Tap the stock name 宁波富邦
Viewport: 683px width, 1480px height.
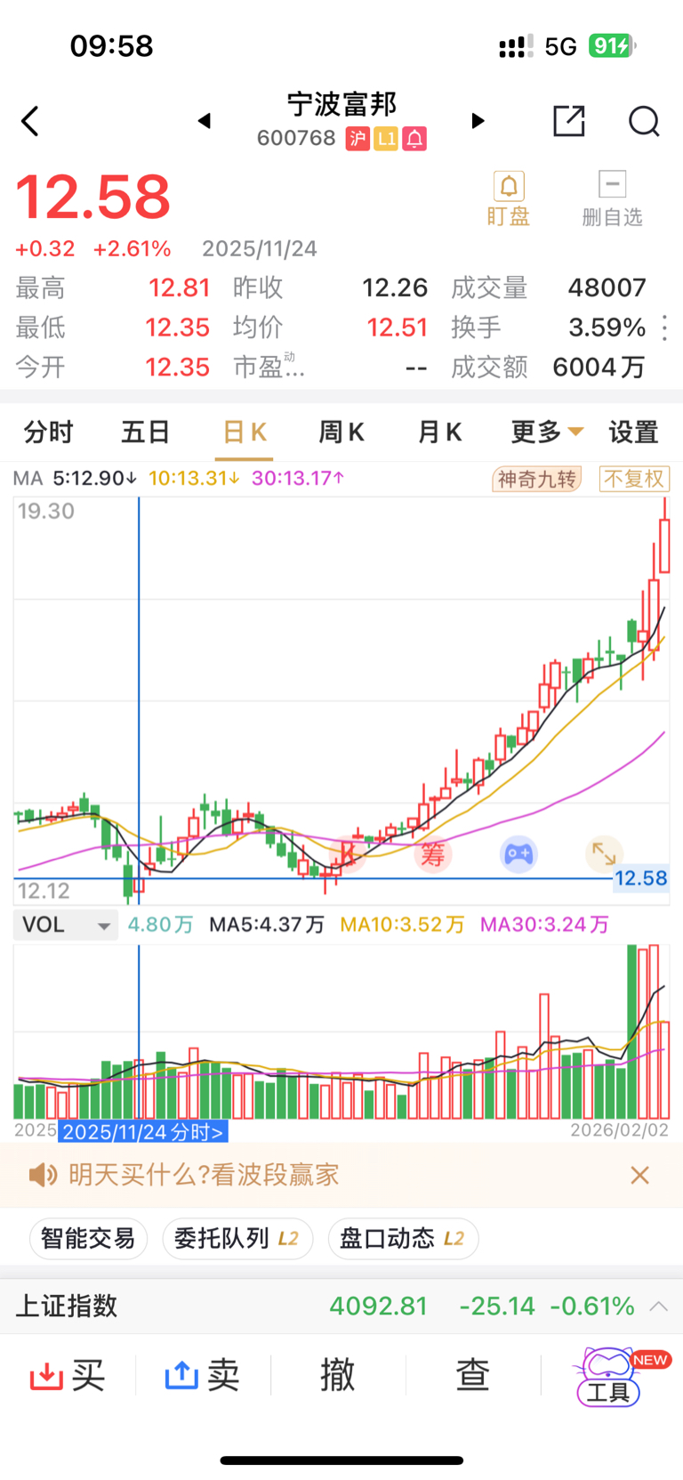(341, 105)
